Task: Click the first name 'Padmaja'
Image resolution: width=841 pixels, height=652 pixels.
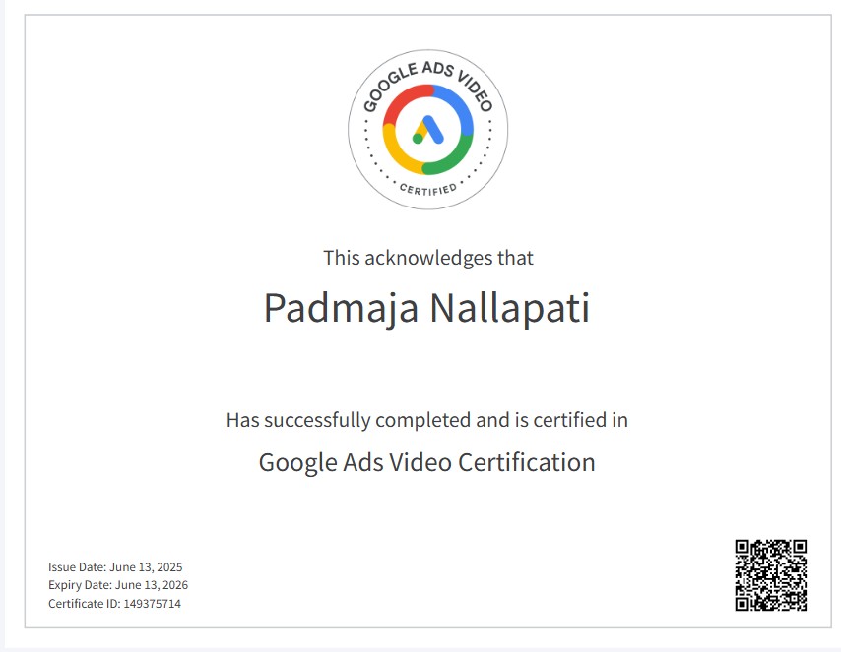Action: click(341, 308)
